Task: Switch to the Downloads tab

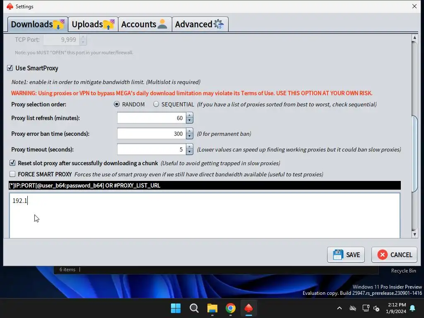Action: [x=38, y=24]
